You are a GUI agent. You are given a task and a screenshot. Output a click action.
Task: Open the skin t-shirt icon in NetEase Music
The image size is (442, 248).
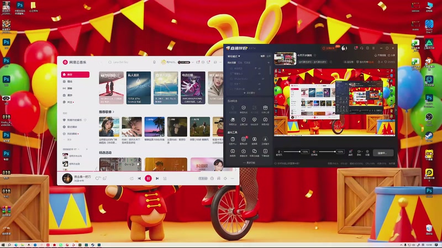click(209, 62)
